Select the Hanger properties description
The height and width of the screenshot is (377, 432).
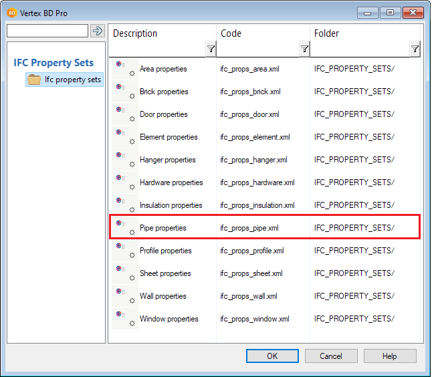pyautogui.click(x=167, y=160)
